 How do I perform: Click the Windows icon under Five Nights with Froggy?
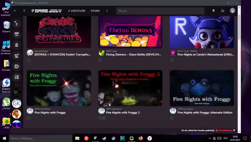[28, 118]
